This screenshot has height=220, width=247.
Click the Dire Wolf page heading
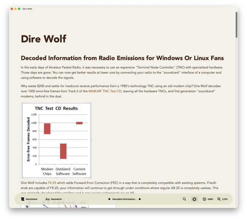coord(44,39)
